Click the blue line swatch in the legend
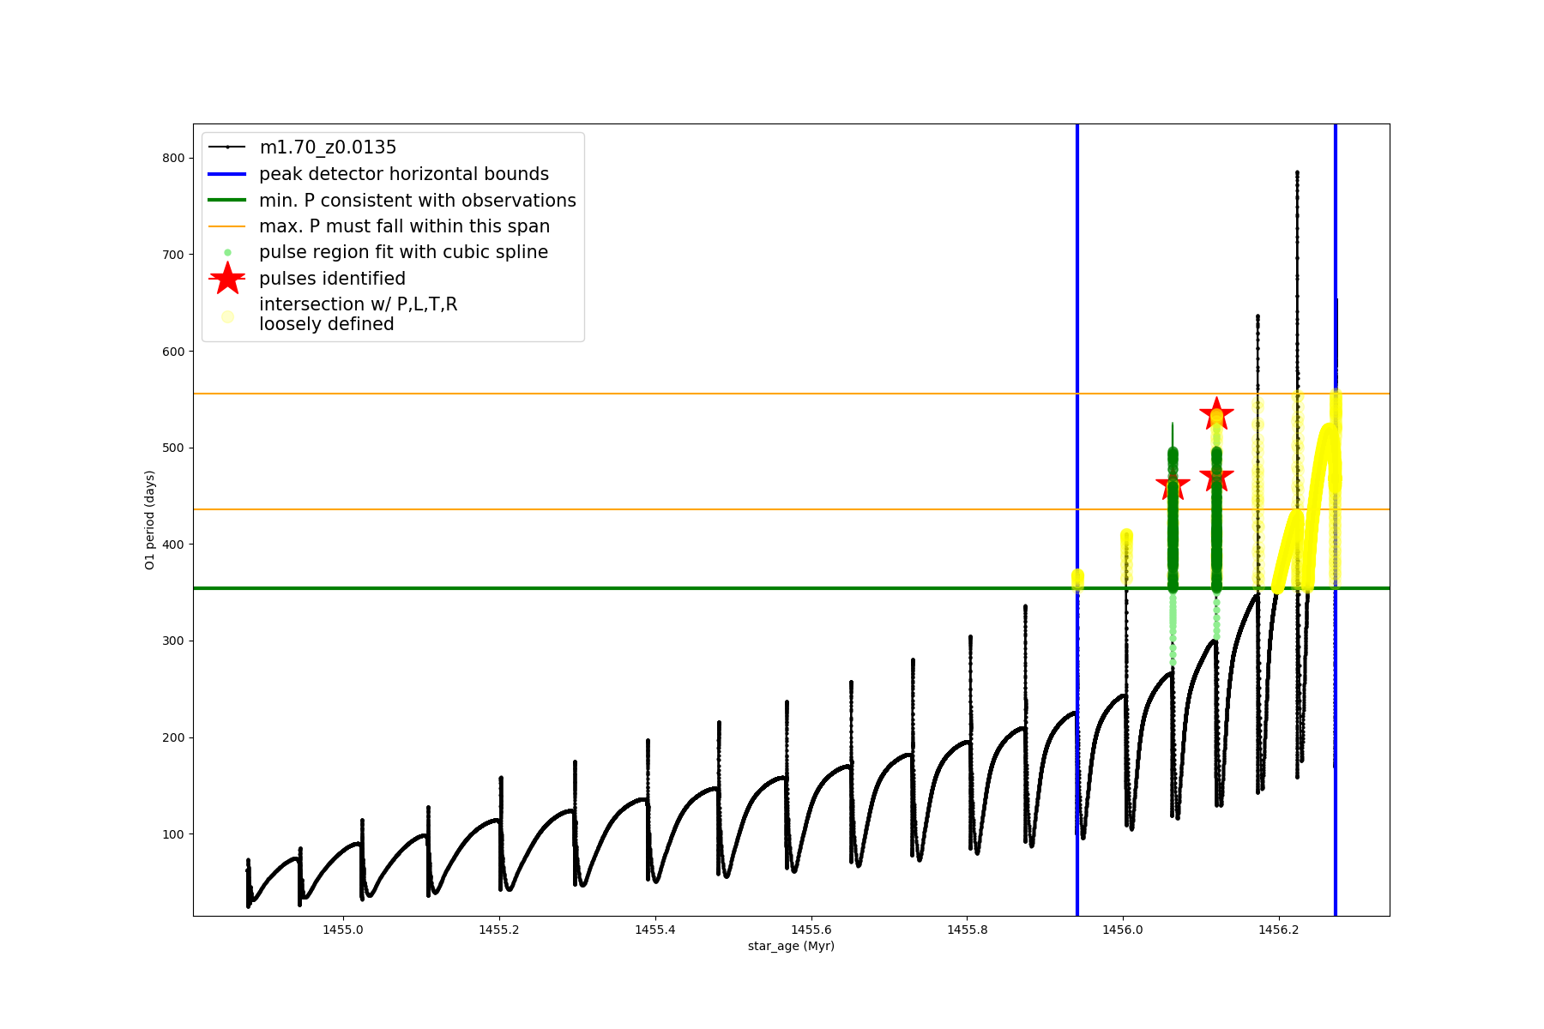This screenshot has height=1029, width=1544. coord(227,174)
